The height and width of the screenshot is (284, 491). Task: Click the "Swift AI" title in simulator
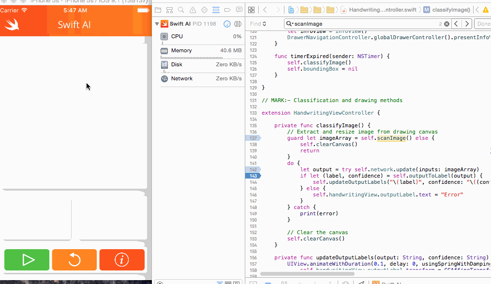click(74, 24)
